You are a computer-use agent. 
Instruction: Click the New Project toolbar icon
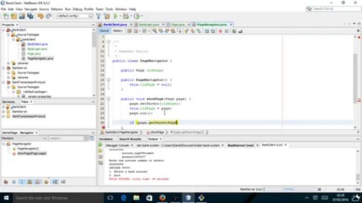pyautogui.click(x=14, y=16)
